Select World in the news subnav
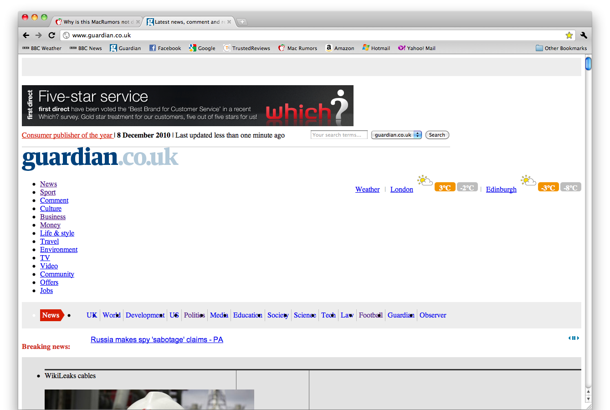 pos(112,315)
